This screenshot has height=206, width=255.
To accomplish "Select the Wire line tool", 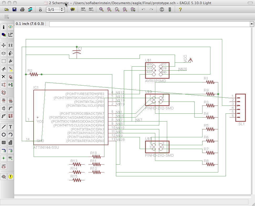I will [x=4, y=127].
